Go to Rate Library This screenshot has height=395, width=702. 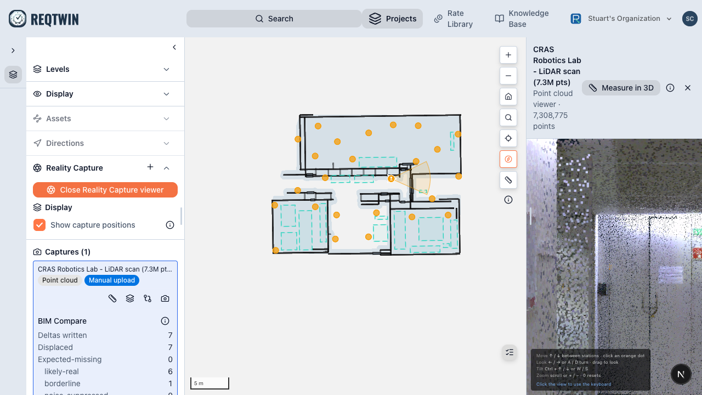tap(453, 19)
